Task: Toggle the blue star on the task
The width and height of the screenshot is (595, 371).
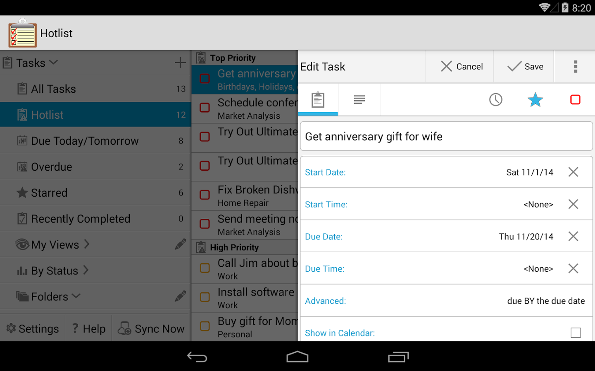Action: (x=535, y=99)
